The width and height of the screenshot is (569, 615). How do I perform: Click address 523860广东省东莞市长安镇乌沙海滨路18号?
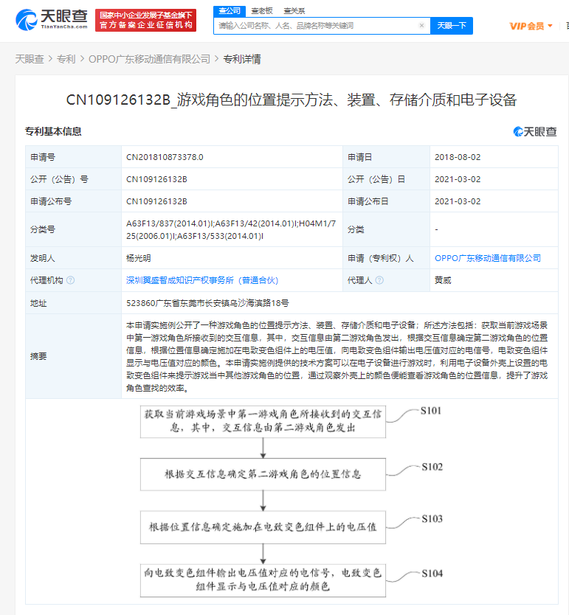click(x=207, y=303)
